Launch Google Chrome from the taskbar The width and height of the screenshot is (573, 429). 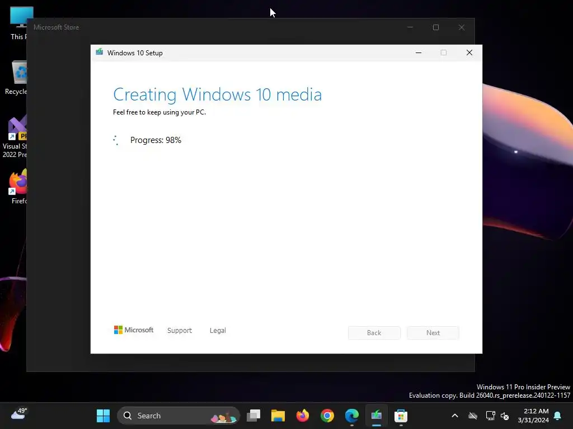pyautogui.click(x=327, y=416)
